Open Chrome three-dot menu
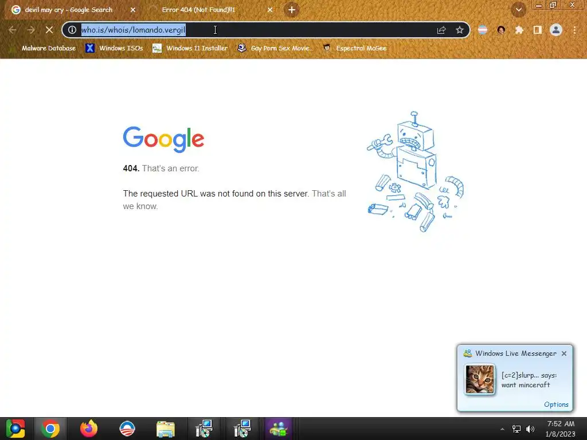587x440 pixels. coord(574,30)
